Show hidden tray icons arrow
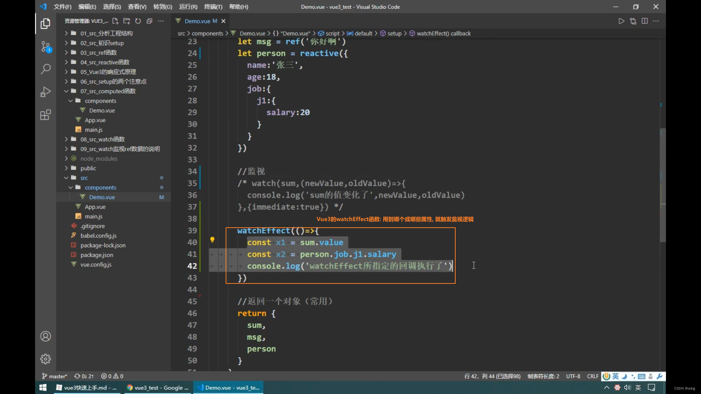Screen dimensions: 701x394 [606, 387]
